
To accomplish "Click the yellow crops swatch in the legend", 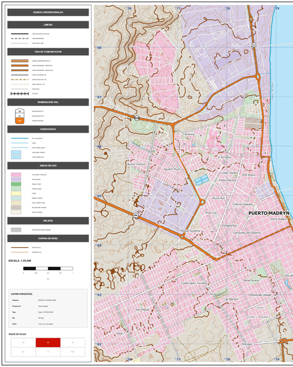I will tap(16, 193).
